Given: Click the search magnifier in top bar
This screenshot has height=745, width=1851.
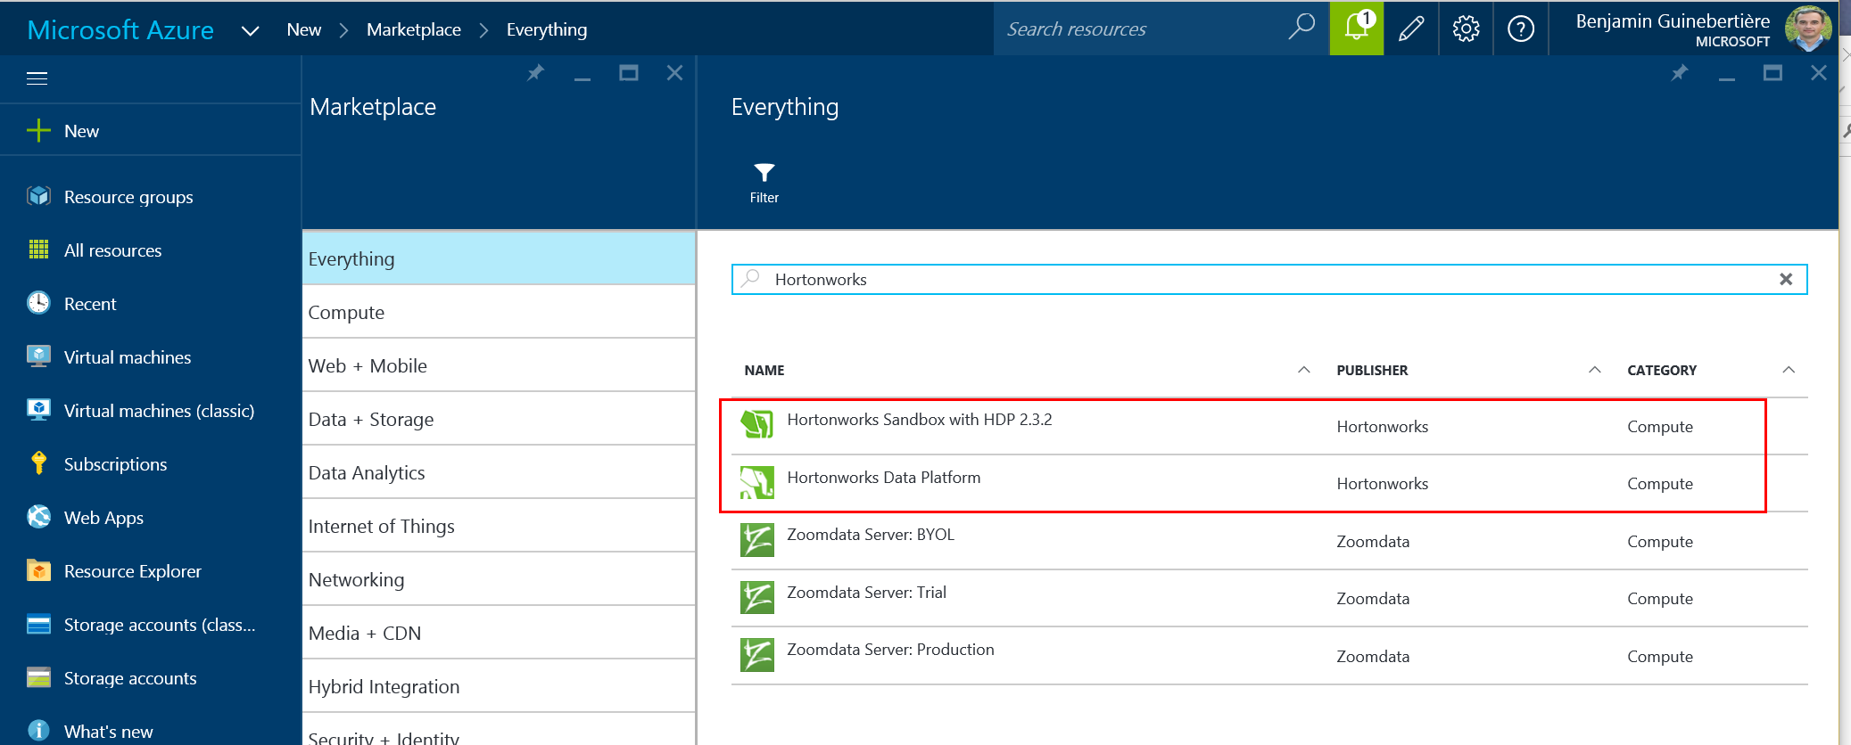Looking at the screenshot, I should coord(1301,27).
